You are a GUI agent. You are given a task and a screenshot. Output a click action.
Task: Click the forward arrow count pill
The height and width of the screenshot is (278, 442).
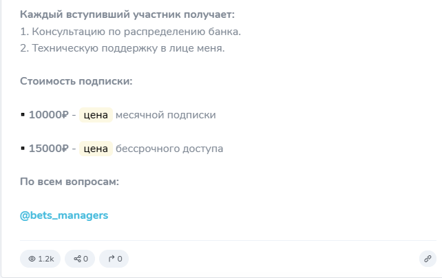coord(114,259)
